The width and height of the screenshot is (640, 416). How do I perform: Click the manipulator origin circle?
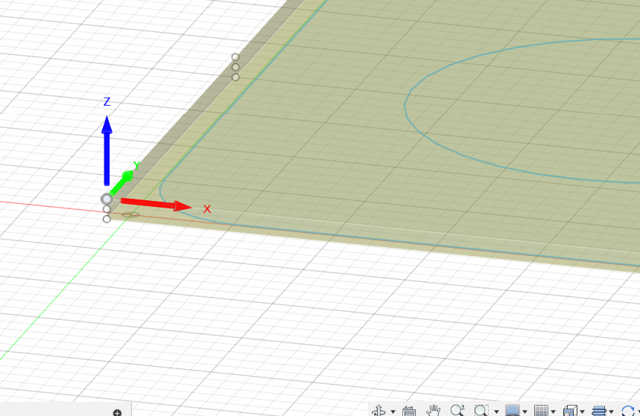107,199
